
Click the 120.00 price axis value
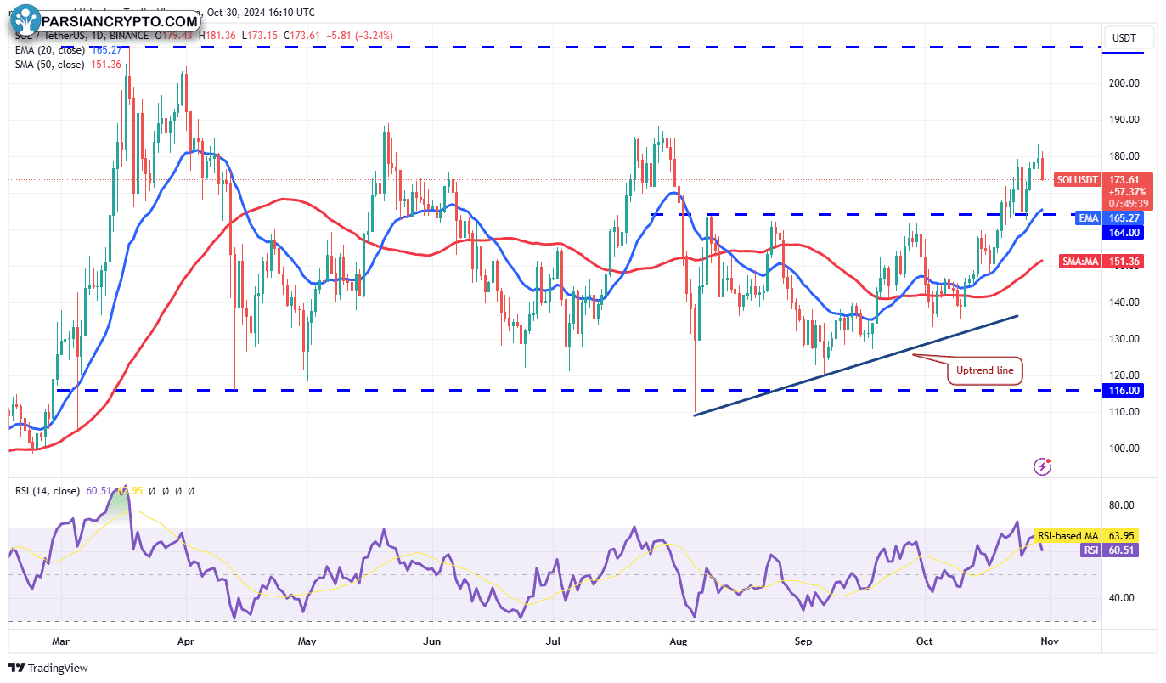pyautogui.click(x=1124, y=375)
